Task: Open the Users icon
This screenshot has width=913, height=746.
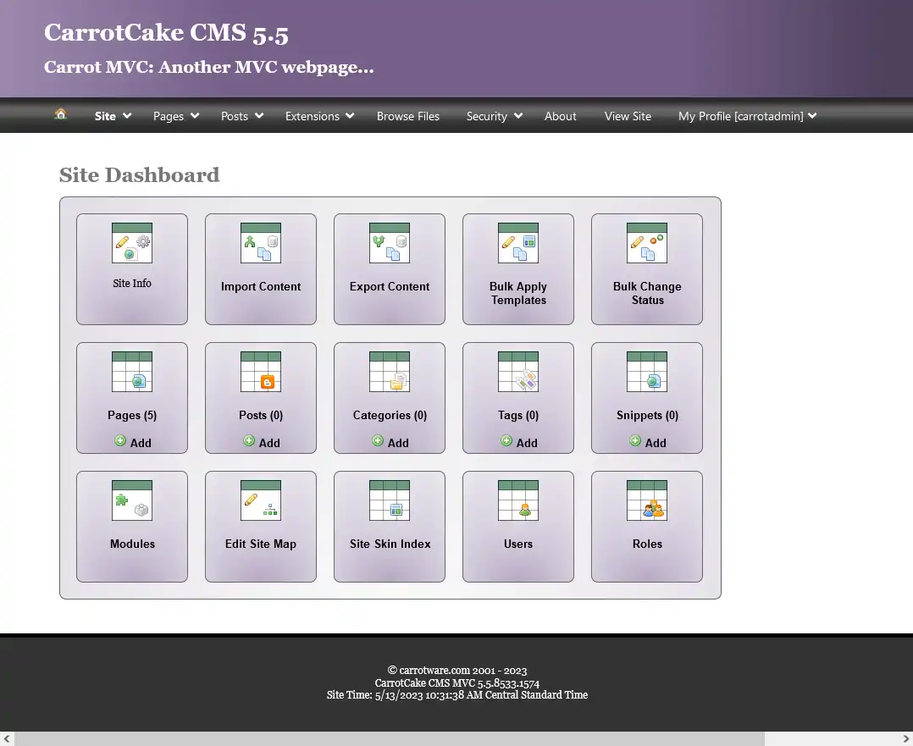Action: (x=518, y=500)
